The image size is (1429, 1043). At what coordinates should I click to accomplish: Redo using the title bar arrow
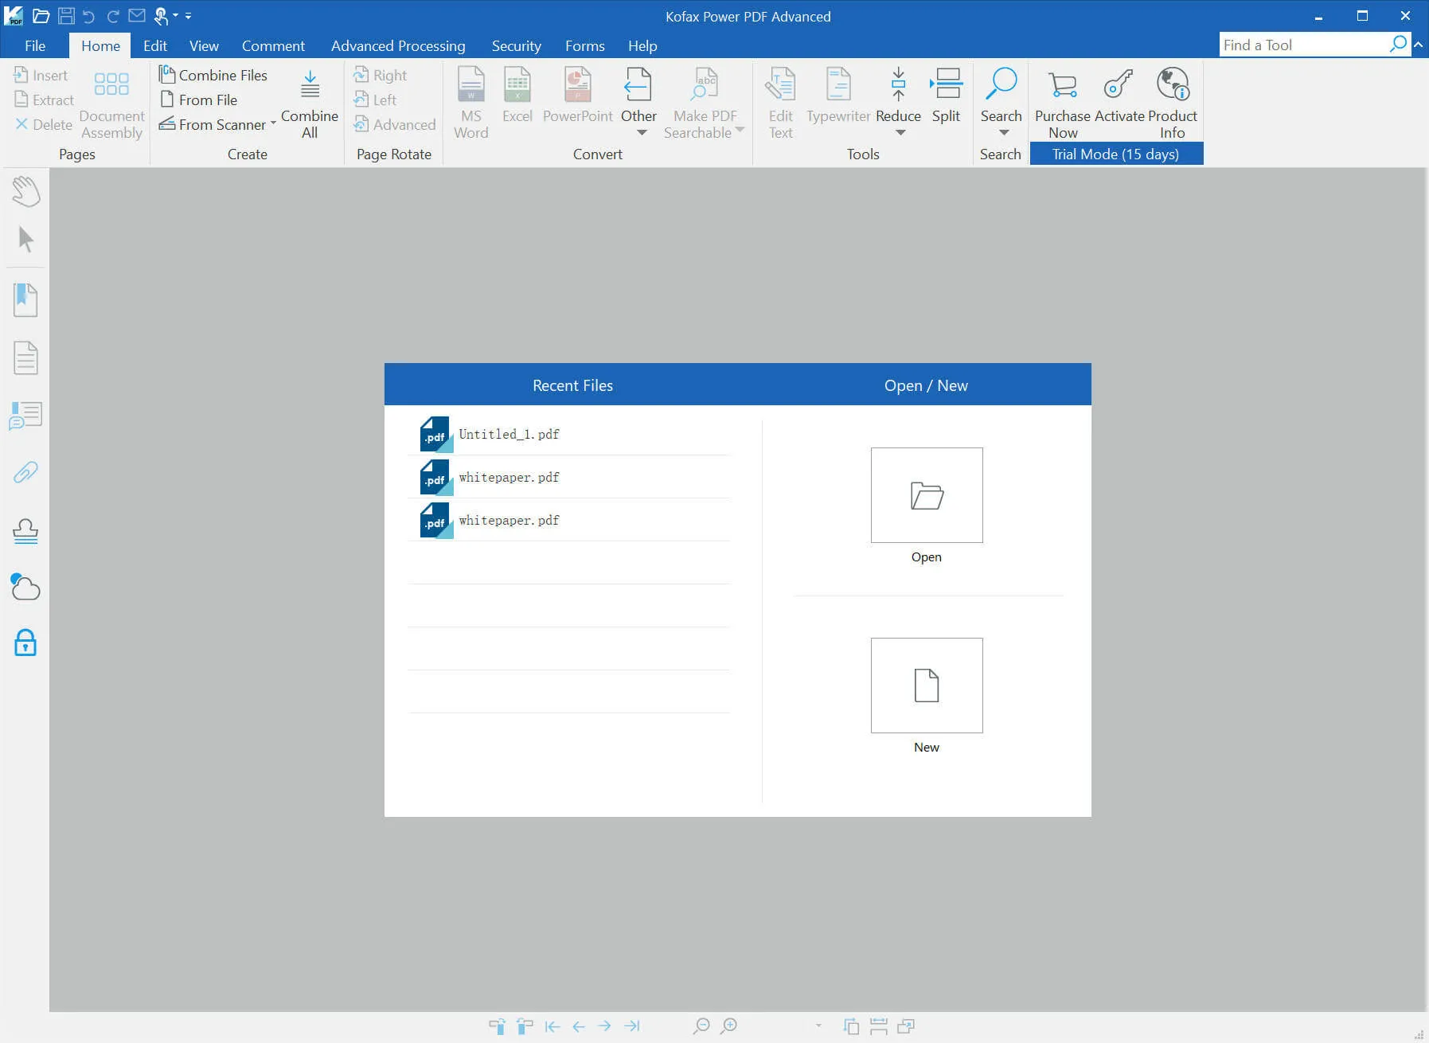coord(113,16)
